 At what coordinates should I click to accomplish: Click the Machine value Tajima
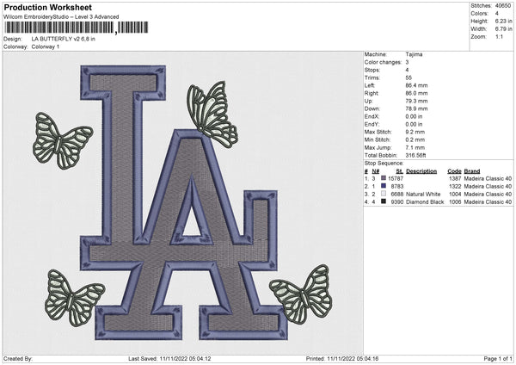414,54
